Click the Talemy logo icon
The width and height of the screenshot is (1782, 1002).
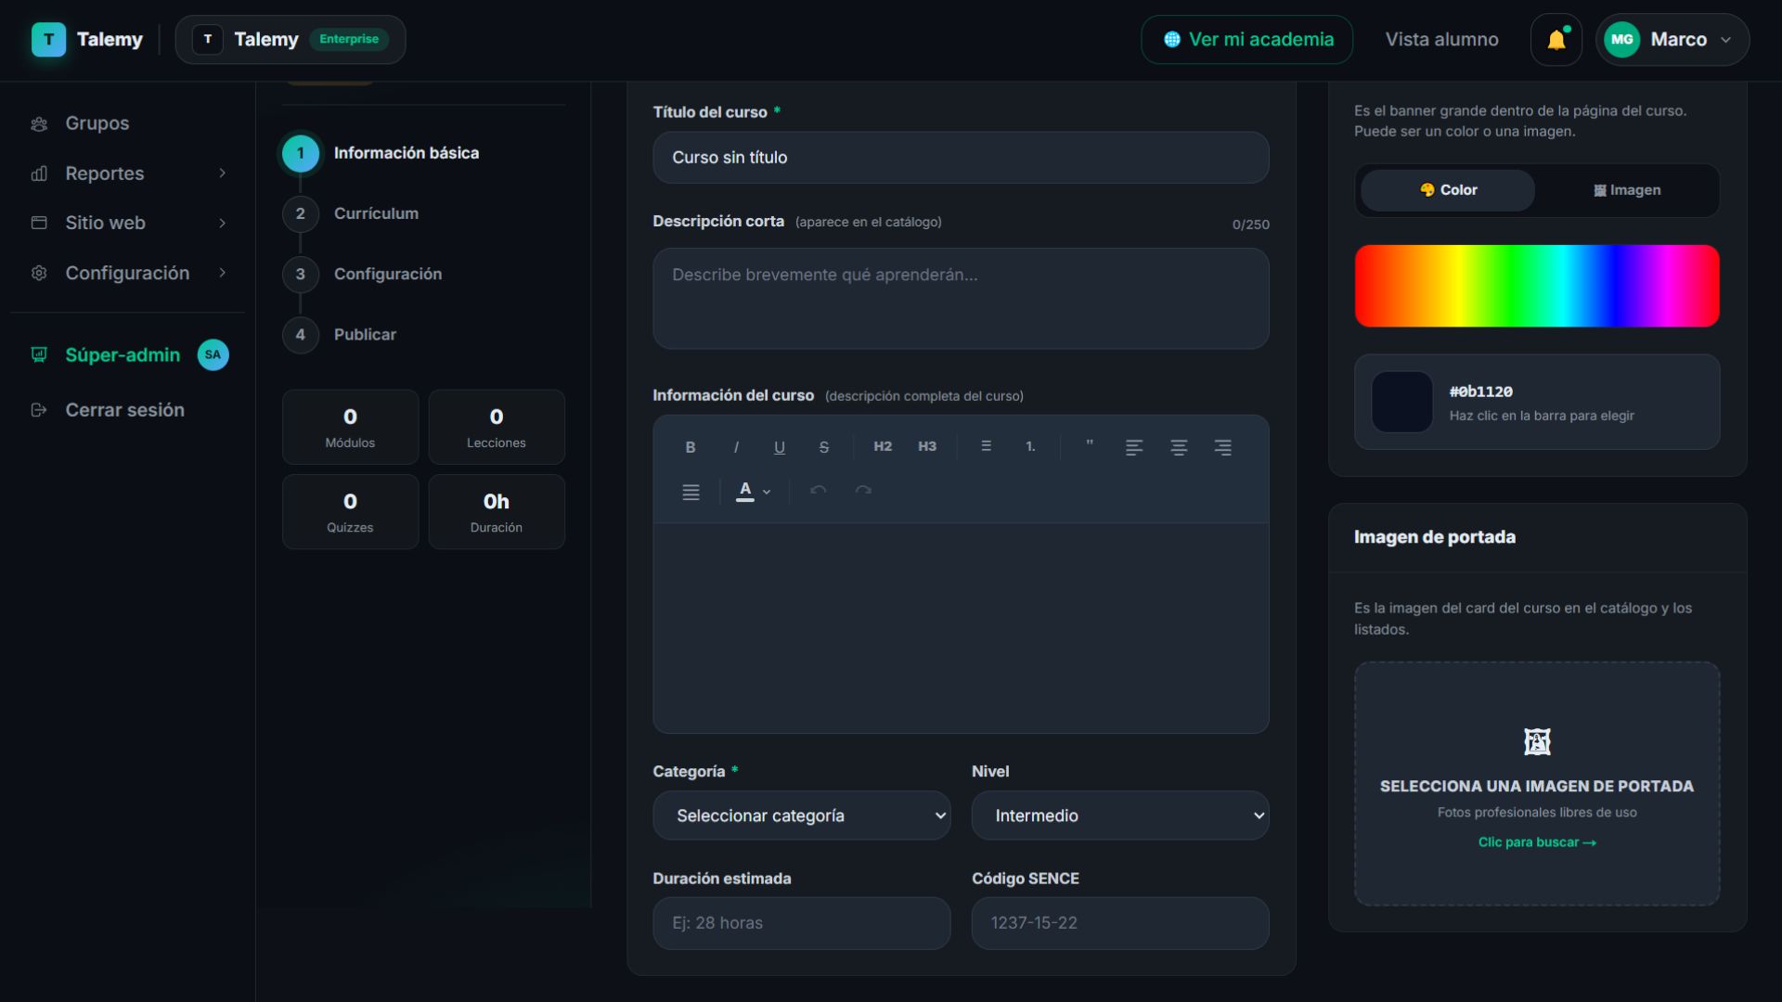coord(48,40)
